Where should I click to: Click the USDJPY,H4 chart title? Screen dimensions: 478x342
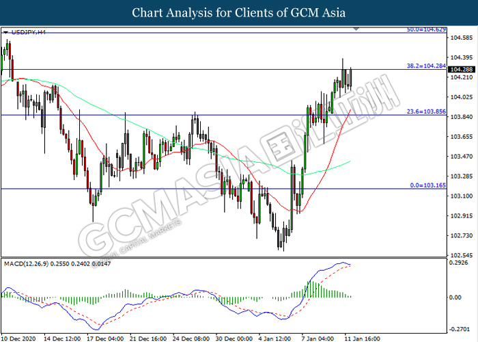[x=29, y=32]
